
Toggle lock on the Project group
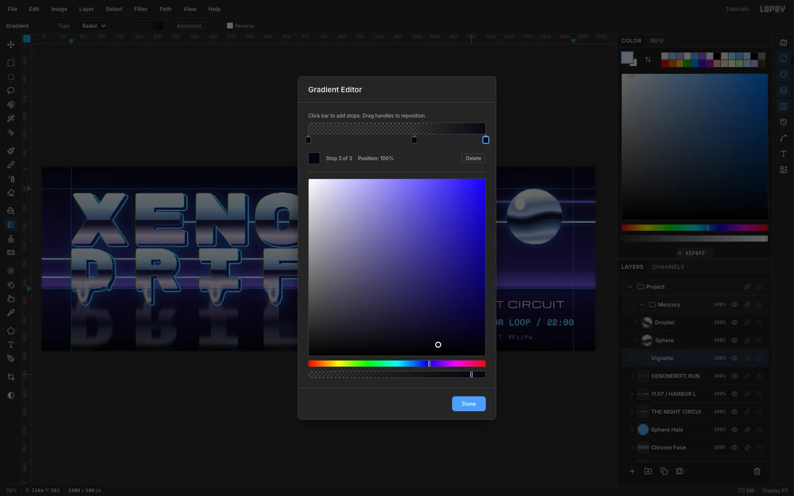[x=759, y=287]
